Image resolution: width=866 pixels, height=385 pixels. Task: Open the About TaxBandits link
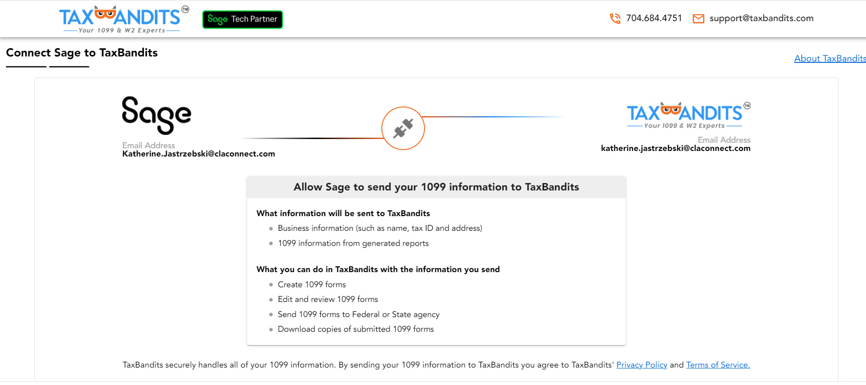click(830, 58)
